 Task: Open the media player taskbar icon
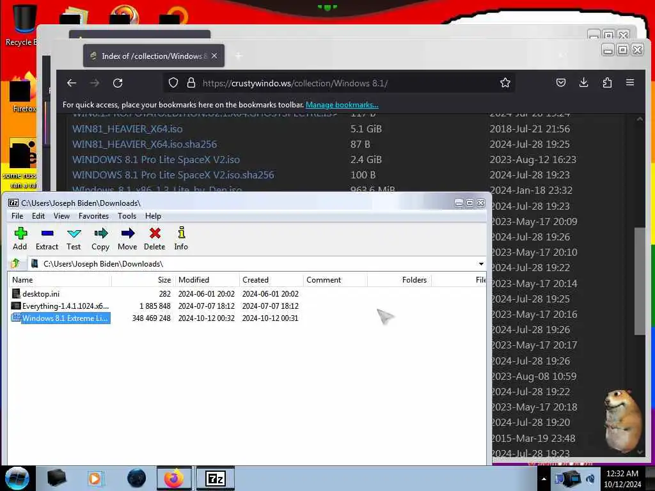95,478
